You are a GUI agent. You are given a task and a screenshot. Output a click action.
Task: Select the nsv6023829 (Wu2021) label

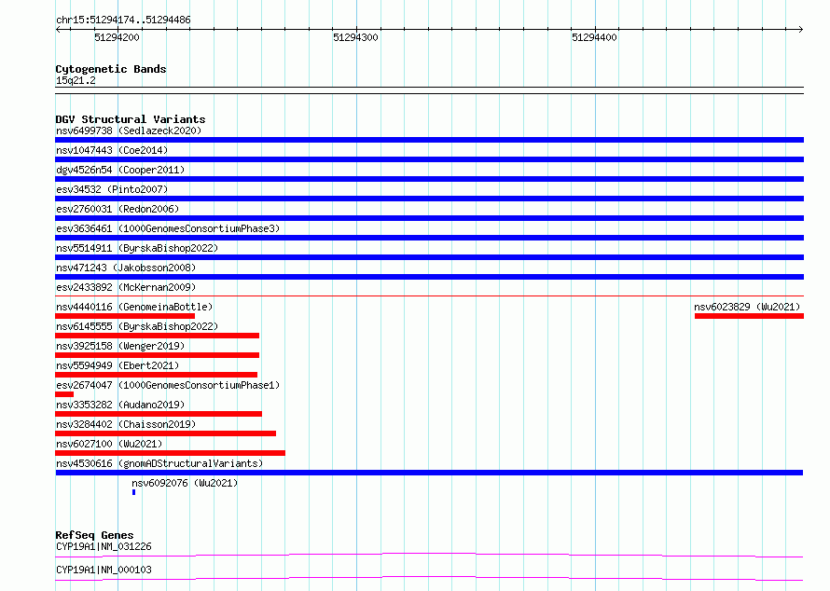click(747, 307)
